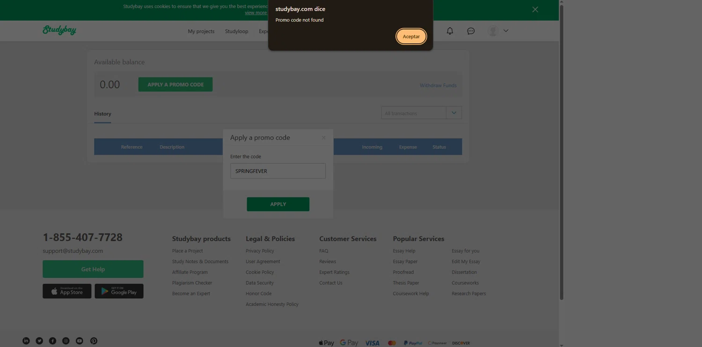Open the Place a Project link
Image resolution: width=702 pixels, height=347 pixels.
click(x=187, y=251)
